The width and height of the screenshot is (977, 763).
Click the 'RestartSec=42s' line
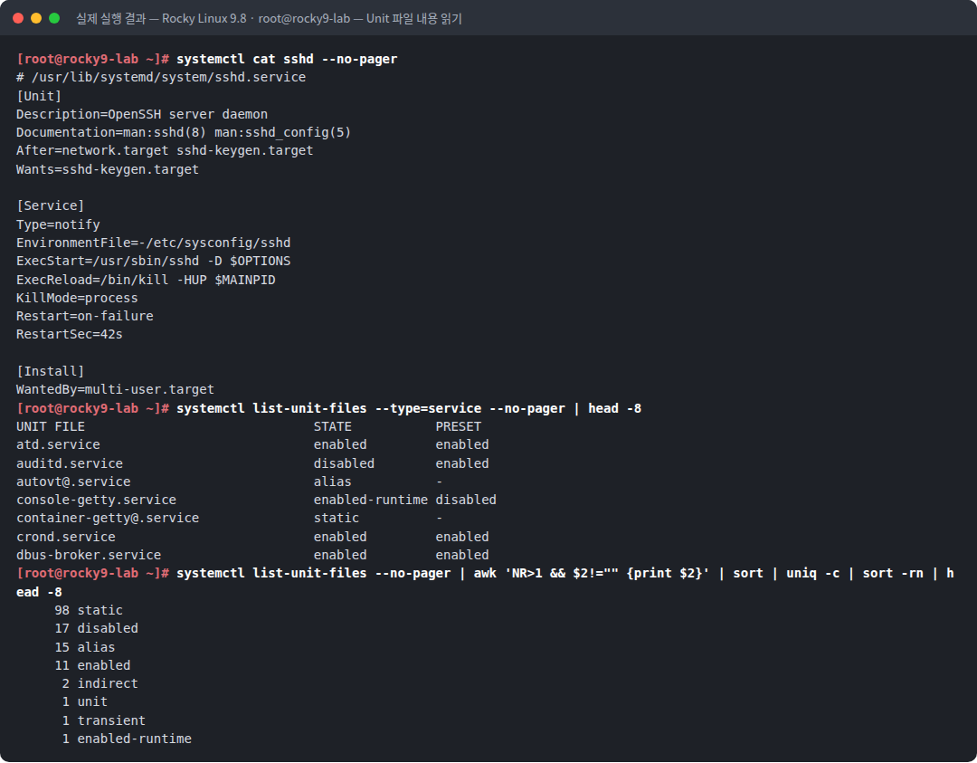[69, 334]
